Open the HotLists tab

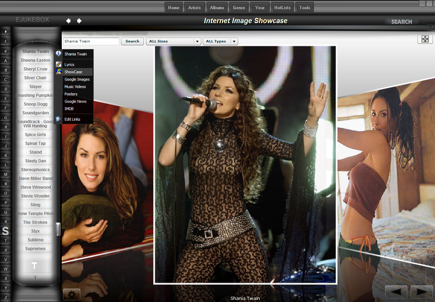(x=282, y=7)
